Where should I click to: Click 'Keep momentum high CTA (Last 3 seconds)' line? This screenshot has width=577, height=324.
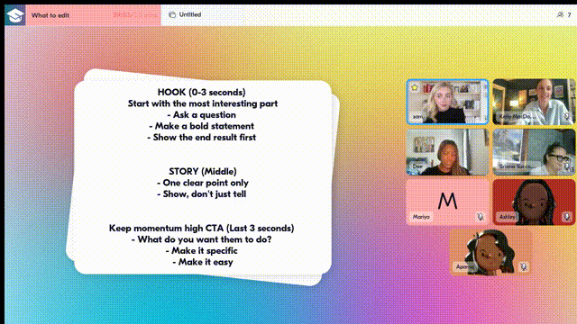click(202, 228)
